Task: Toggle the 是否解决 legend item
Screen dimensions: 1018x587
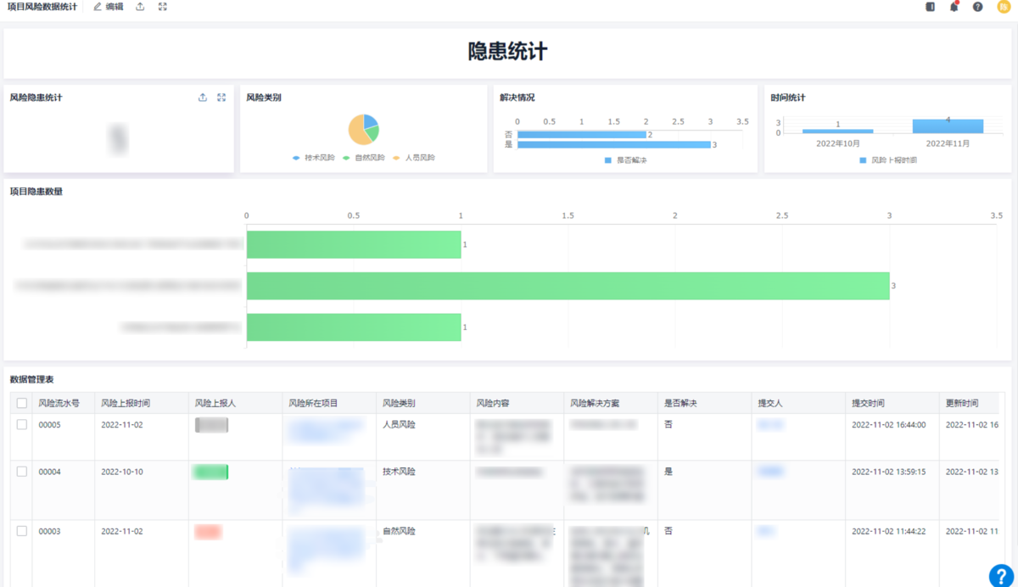Action: (x=625, y=159)
